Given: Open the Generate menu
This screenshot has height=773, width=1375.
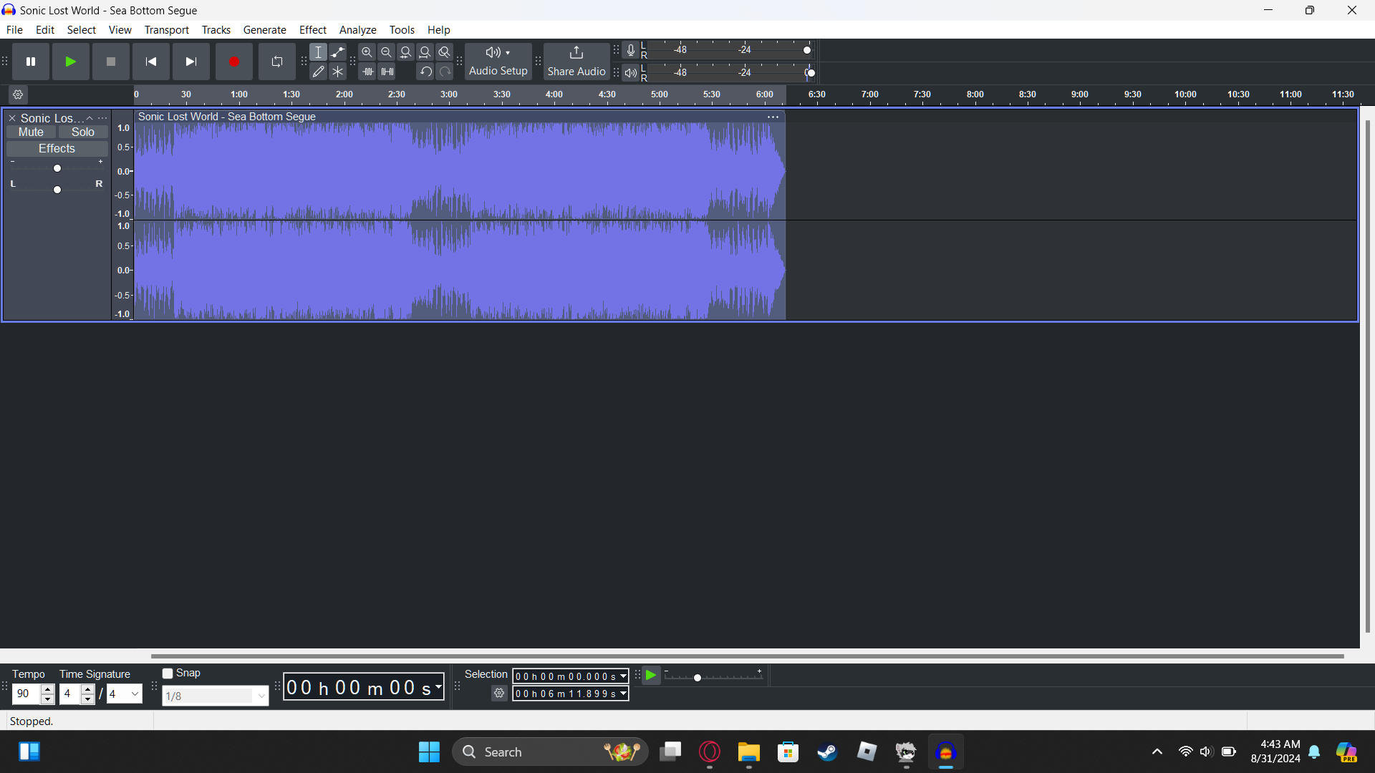Looking at the screenshot, I should click(x=264, y=30).
